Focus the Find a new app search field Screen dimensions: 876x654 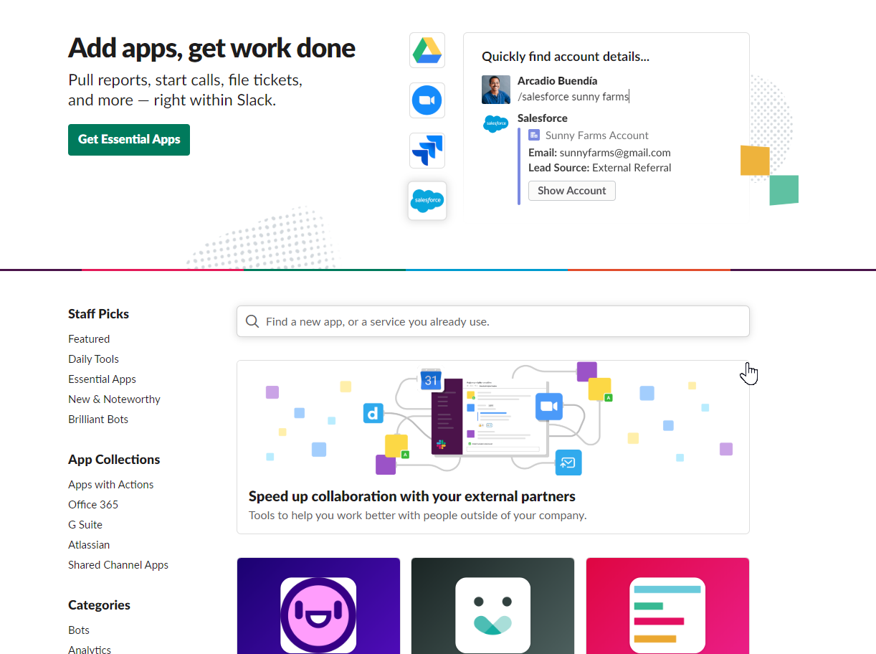[493, 321]
